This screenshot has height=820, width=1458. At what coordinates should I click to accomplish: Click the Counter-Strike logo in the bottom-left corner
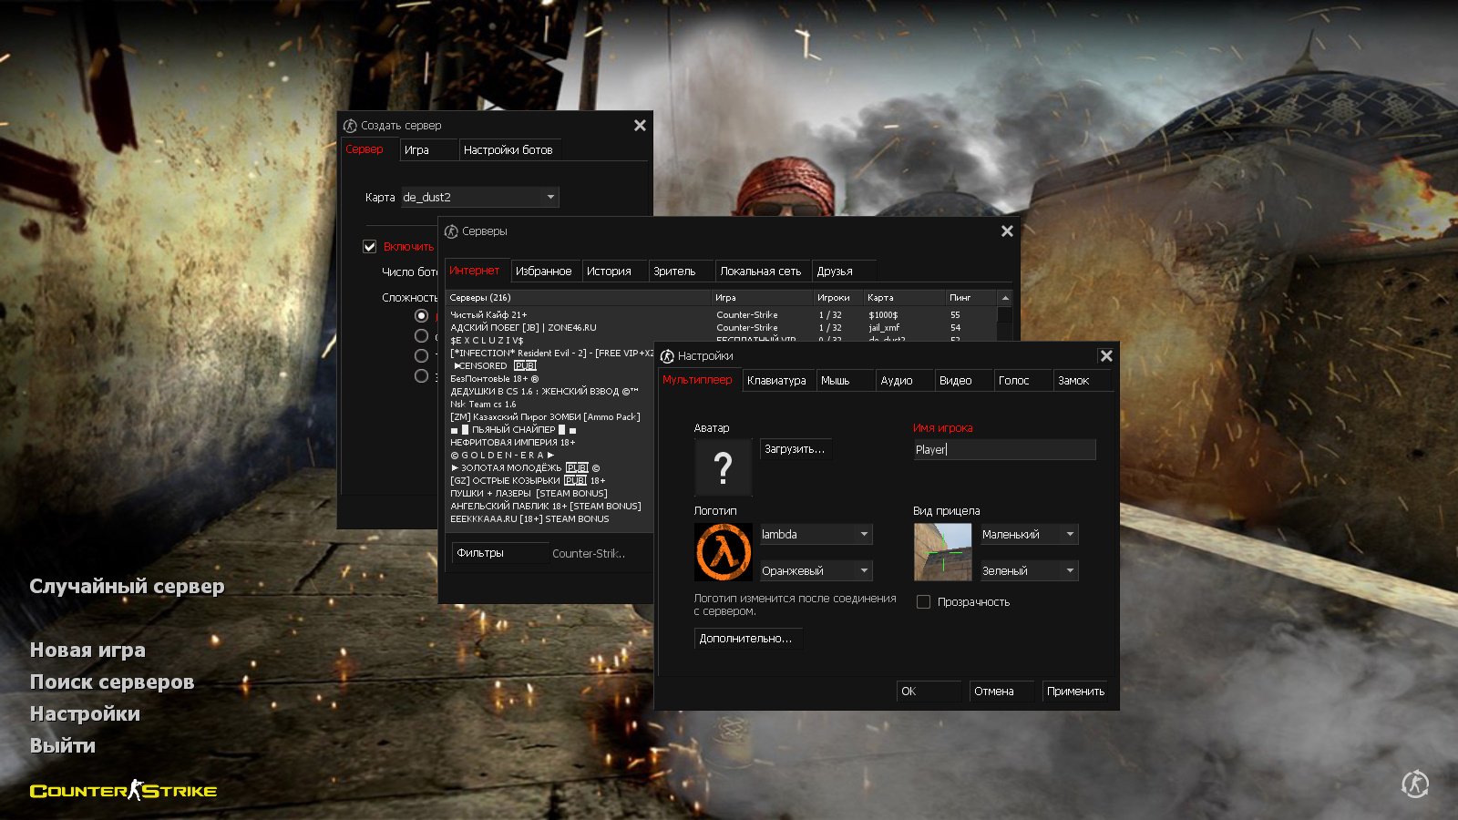[x=121, y=790]
